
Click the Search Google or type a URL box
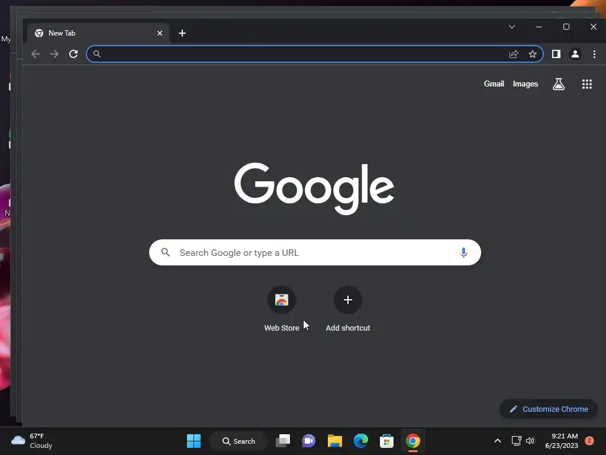pyautogui.click(x=315, y=252)
